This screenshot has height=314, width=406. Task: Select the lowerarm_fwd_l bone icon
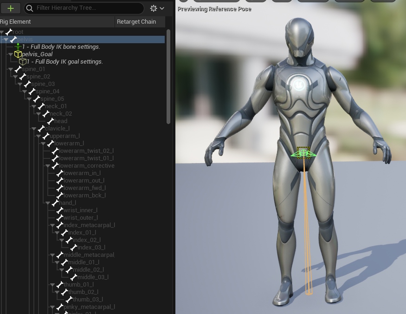[60, 188]
